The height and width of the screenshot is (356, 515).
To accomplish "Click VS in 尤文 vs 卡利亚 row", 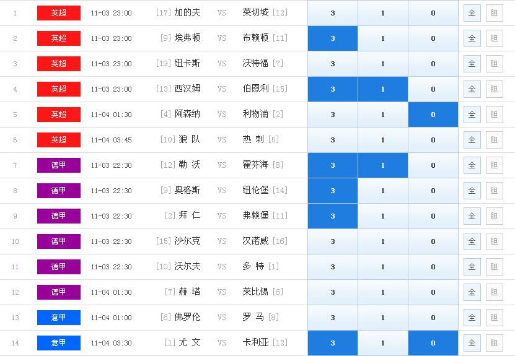I will coord(222,343).
